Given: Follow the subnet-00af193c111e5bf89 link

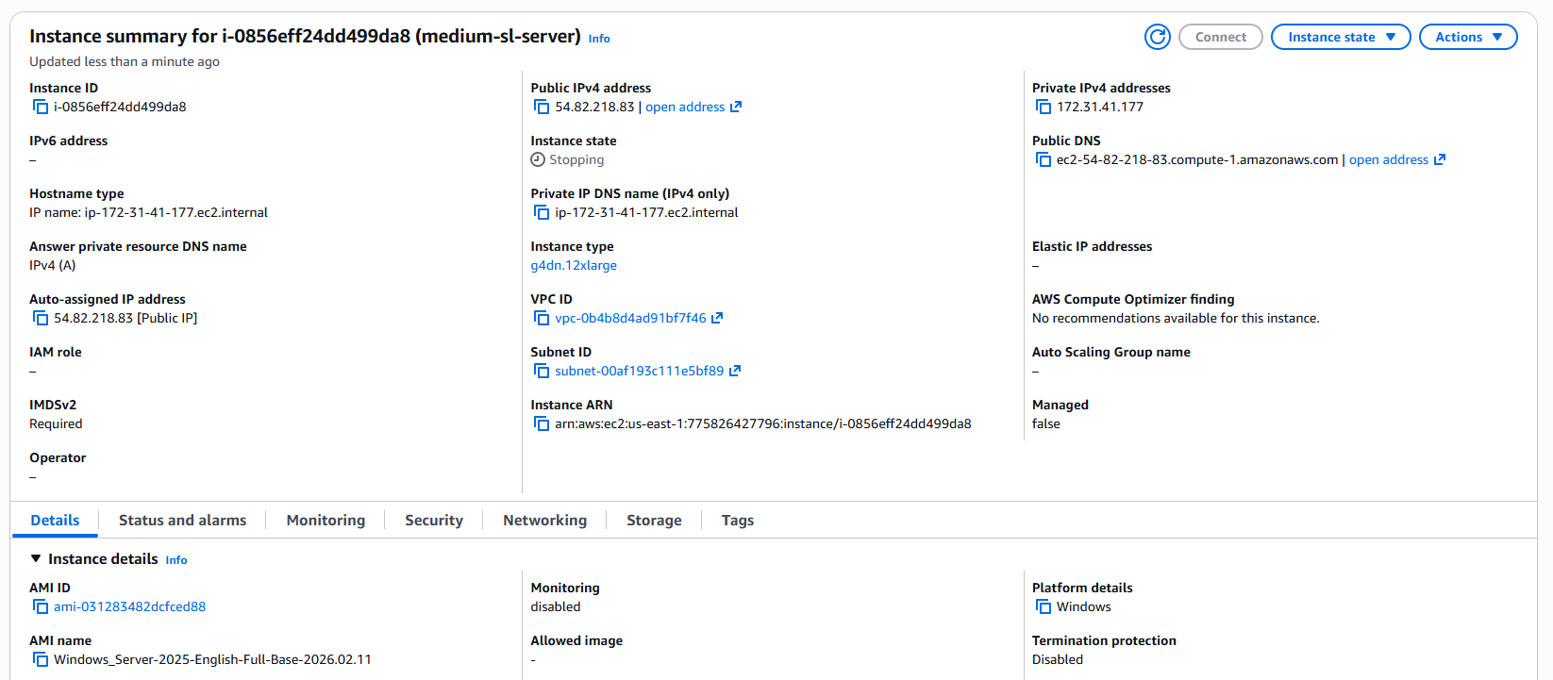Looking at the screenshot, I should tap(640, 371).
